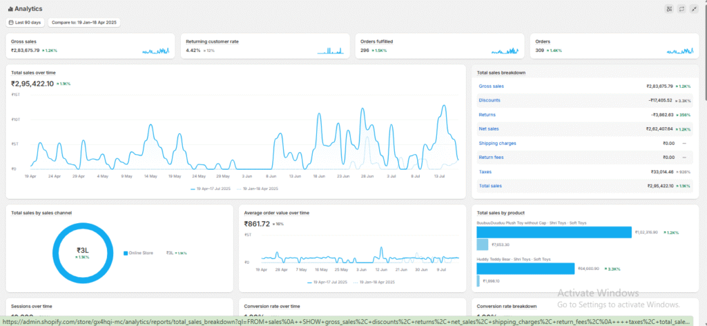Click Gross sales link in Total sales breakdown
The width and height of the screenshot is (707, 326).
click(x=492, y=86)
